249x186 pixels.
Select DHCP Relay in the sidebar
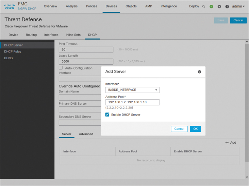coord(13,51)
